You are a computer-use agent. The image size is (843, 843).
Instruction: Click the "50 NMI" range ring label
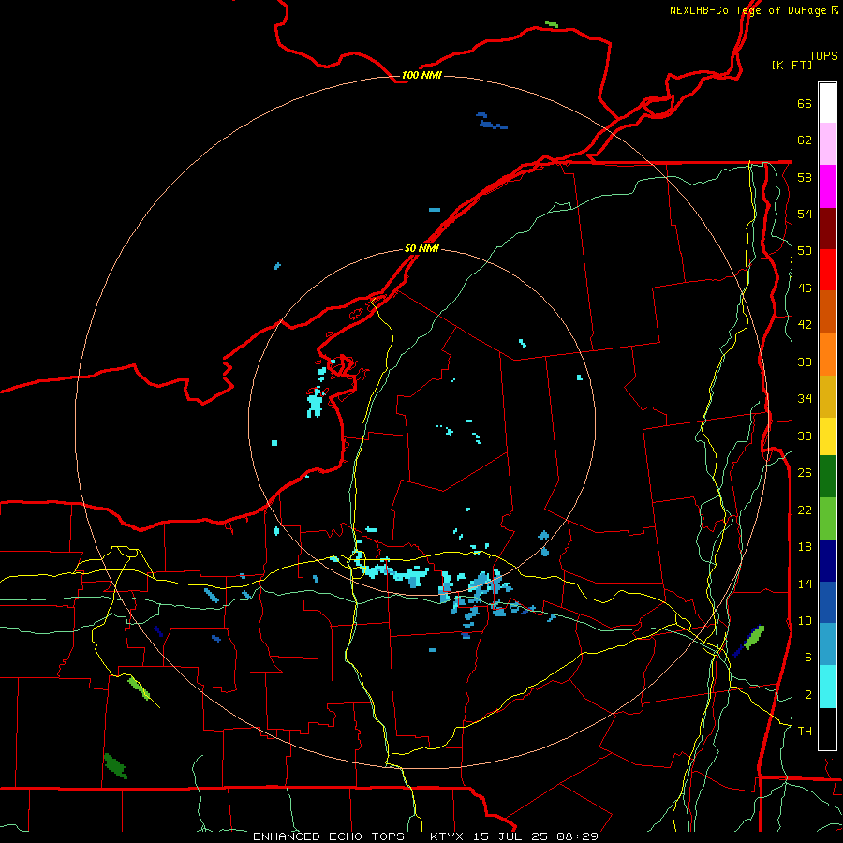(421, 248)
